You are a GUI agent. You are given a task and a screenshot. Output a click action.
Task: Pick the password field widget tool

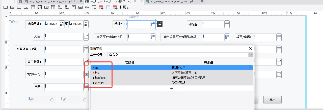point(80,7)
